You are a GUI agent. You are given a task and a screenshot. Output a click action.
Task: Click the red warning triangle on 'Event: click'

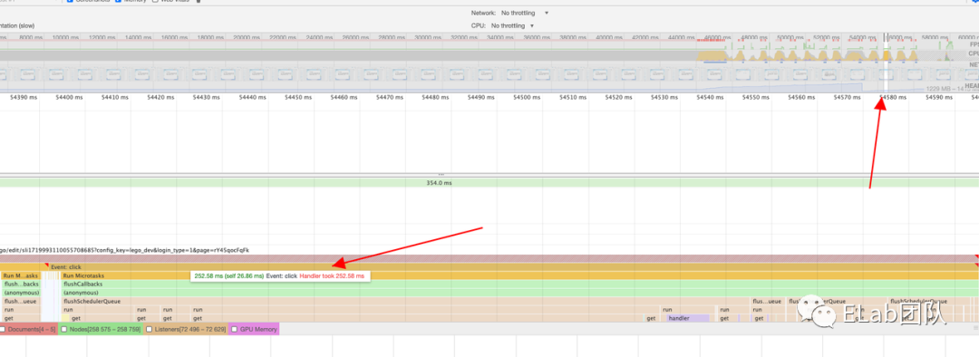point(47,265)
